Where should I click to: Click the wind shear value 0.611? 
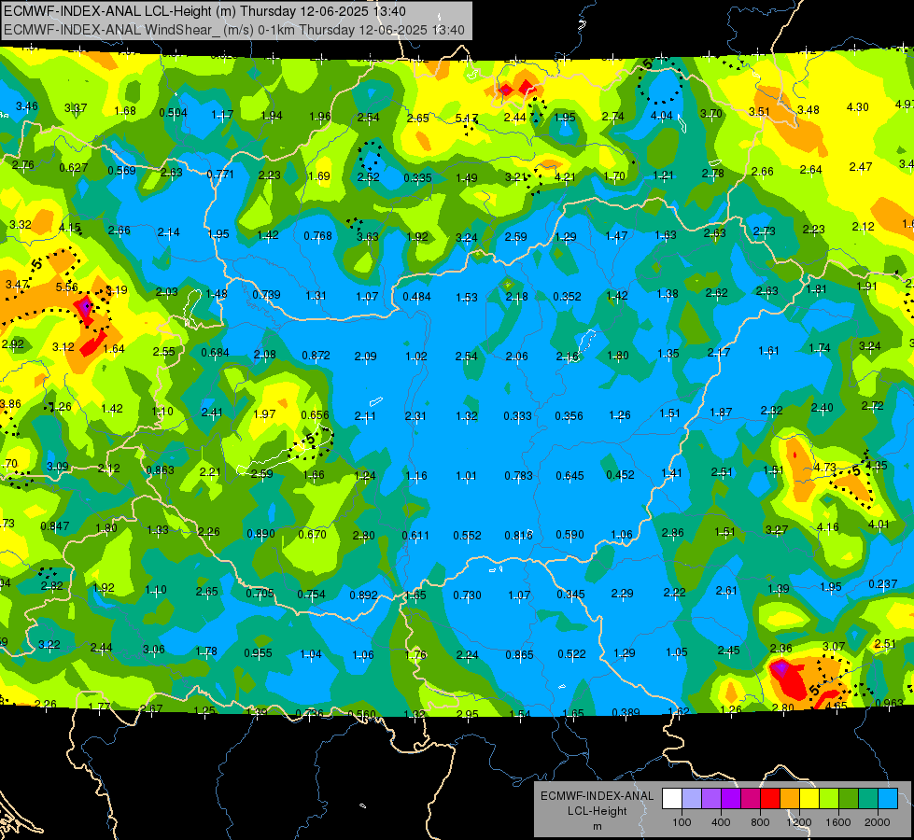pos(415,536)
